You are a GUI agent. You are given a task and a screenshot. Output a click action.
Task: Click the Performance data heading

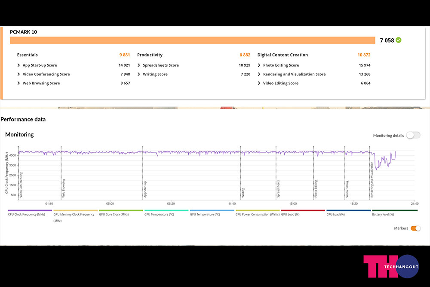[x=23, y=119]
